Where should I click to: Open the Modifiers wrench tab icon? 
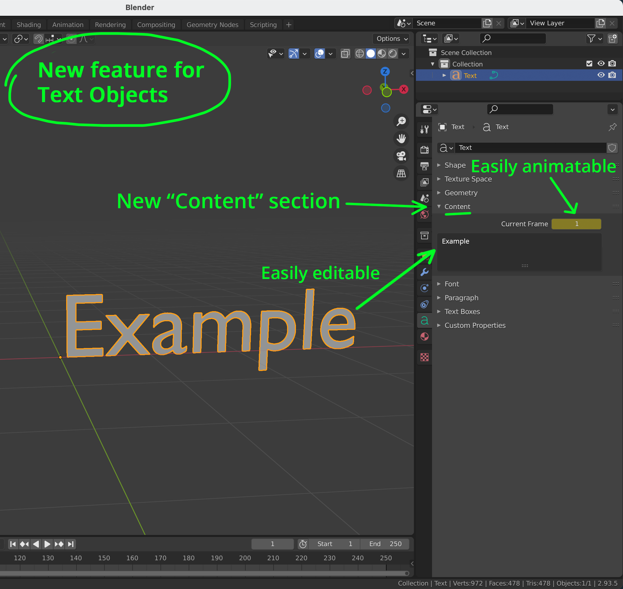click(425, 272)
